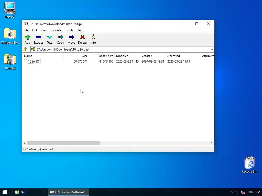262x196 pixels.
Task: Click the packed size 44 543 106
Action: click(106, 61)
